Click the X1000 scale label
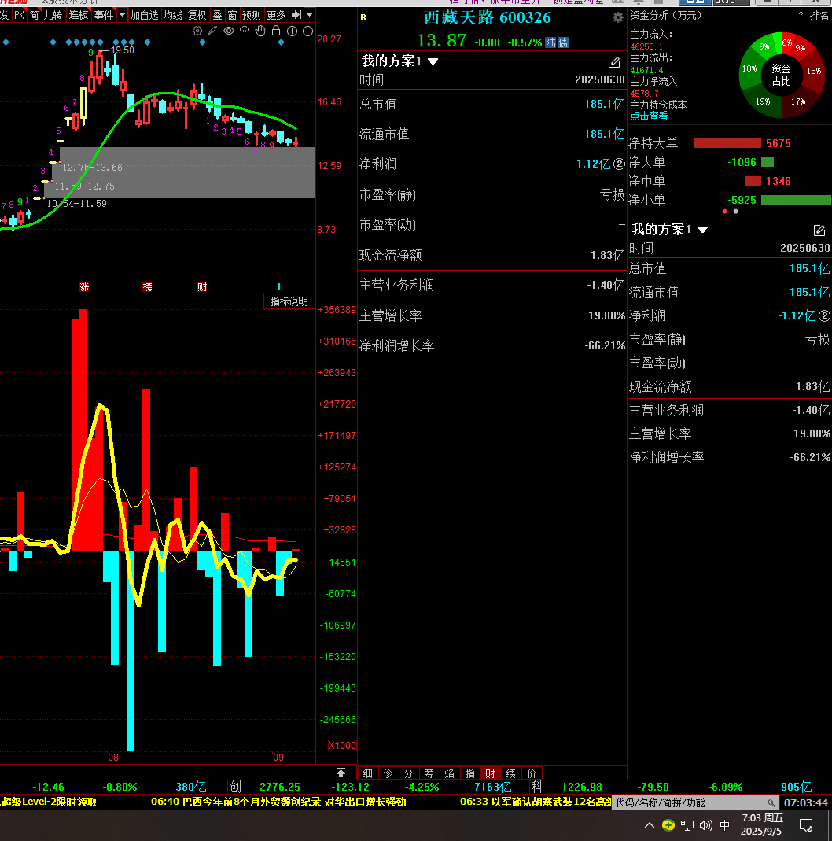 pos(342,746)
